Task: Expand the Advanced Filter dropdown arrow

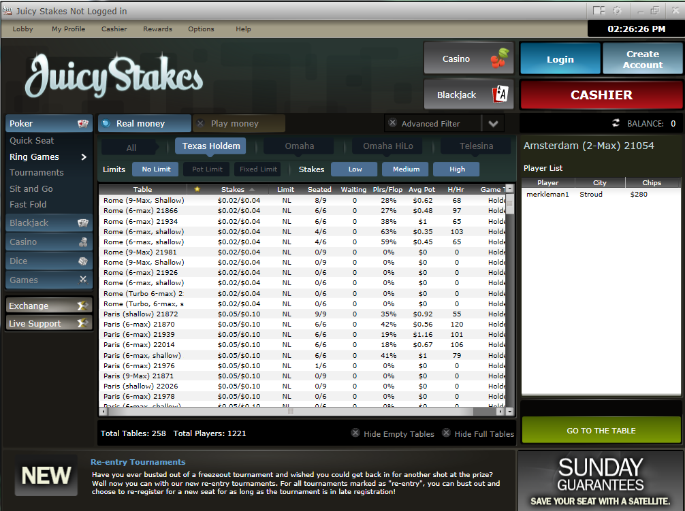Action: point(493,123)
